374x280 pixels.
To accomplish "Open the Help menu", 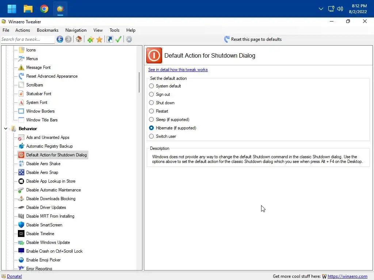I will point(131,30).
